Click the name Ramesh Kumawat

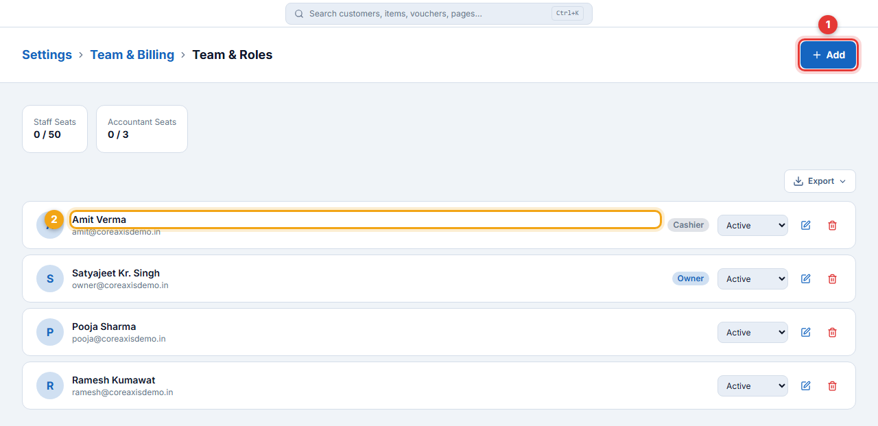(x=114, y=380)
